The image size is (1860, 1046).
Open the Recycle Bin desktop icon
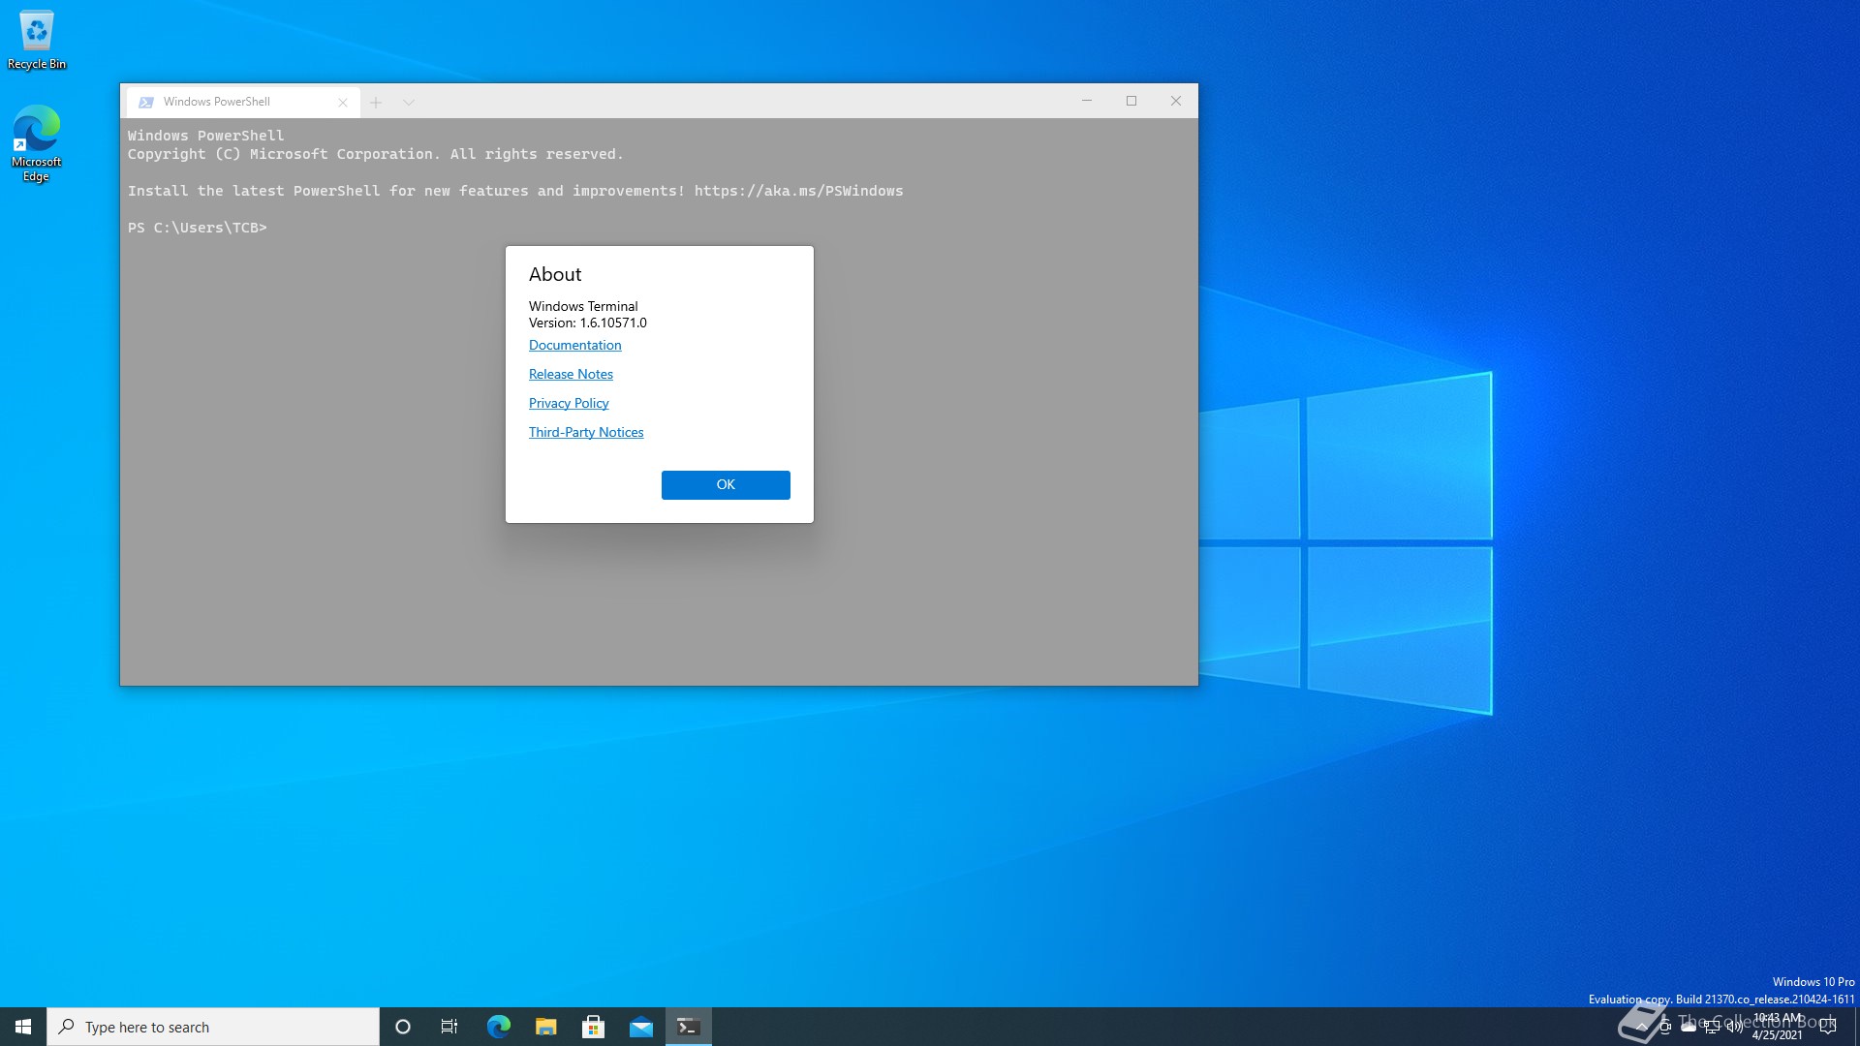[x=37, y=40]
